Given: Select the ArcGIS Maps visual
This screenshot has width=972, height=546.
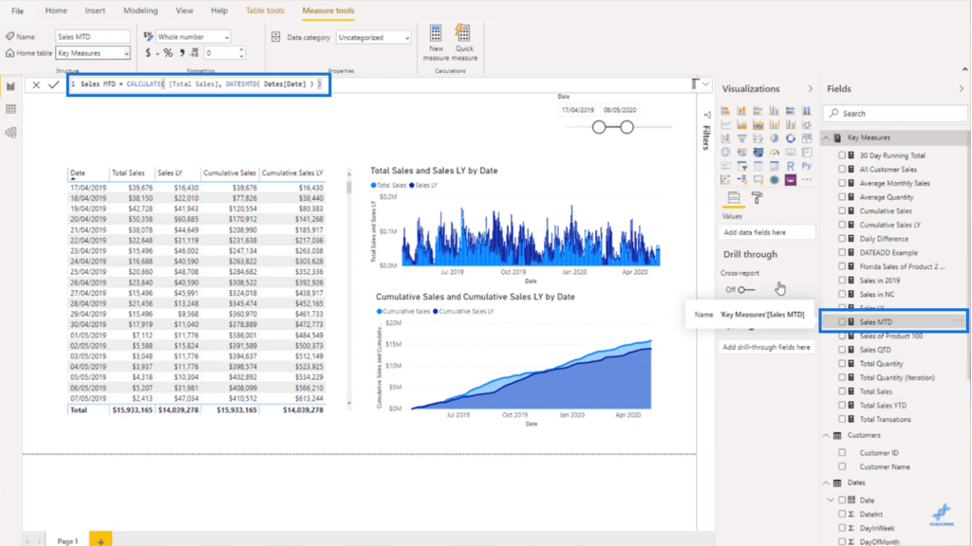Looking at the screenshot, I should (x=775, y=179).
